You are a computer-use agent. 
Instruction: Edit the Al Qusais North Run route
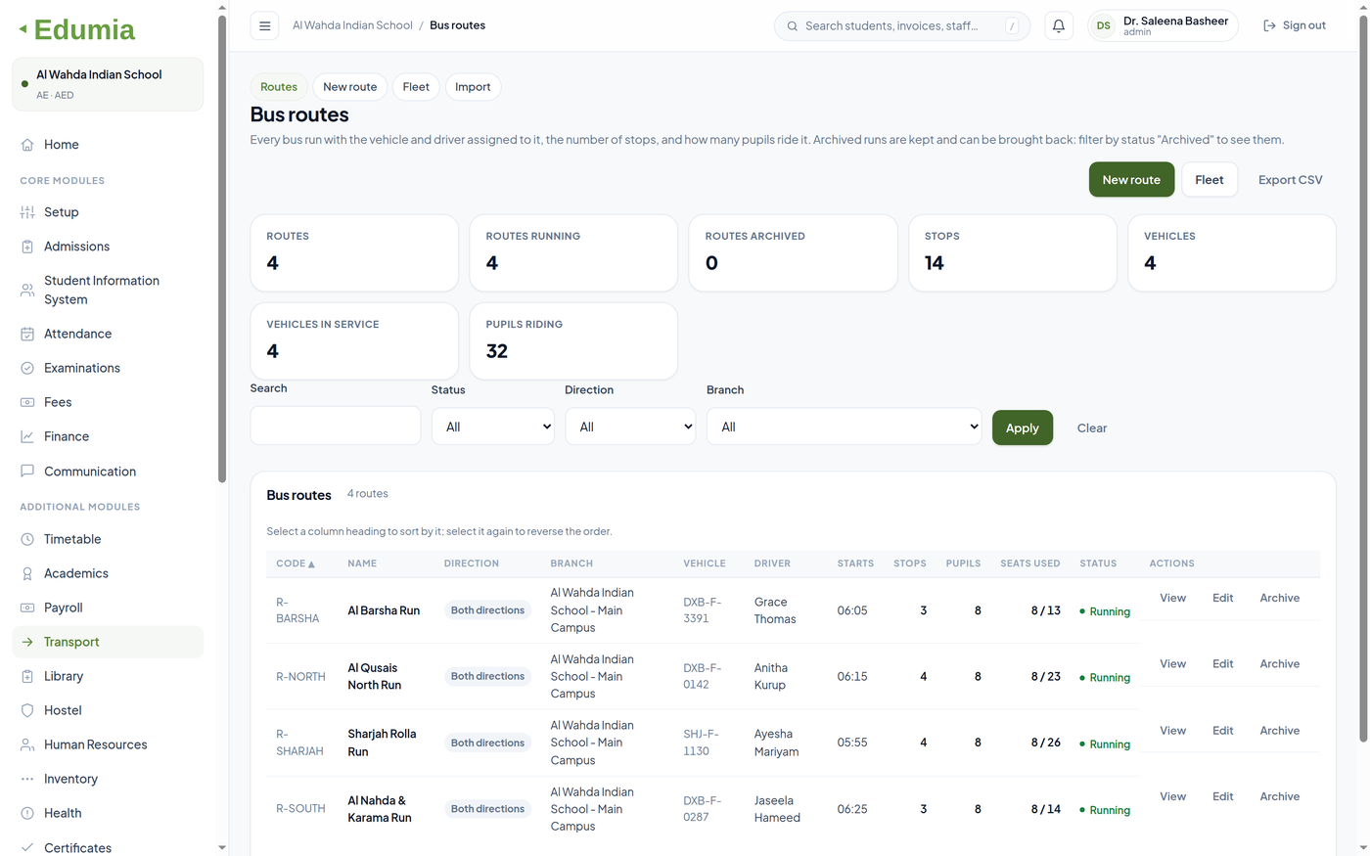tap(1223, 664)
